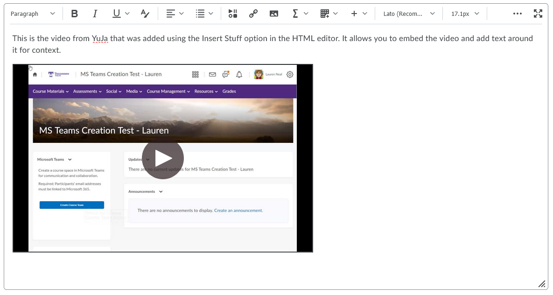553x295 pixels.
Task: Toggle italic text formatting
Action: coord(95,14)
